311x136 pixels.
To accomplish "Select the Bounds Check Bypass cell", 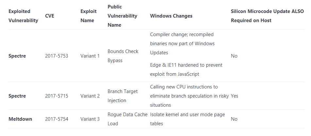I will click(x=123, y=56).
